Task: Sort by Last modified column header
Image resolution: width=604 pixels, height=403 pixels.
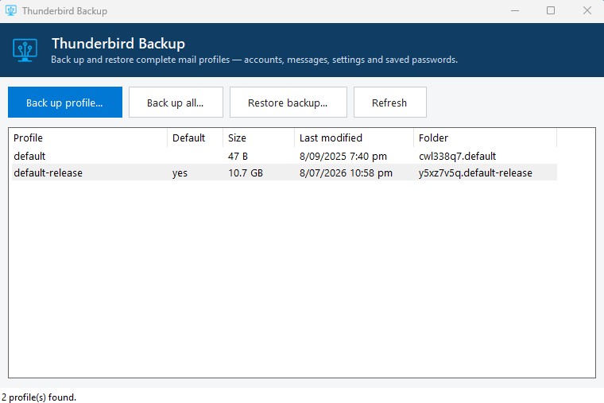Action: [354, 138]
